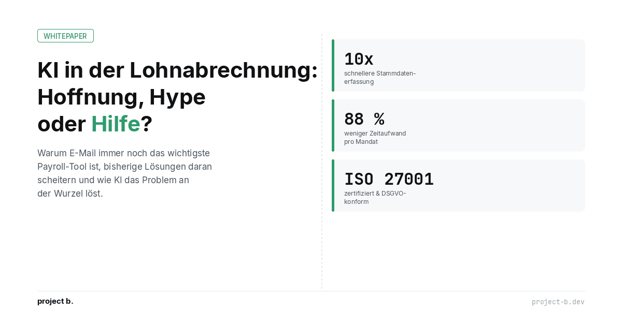Click the headline line "Hoffnung, Hype"
The image size is (622, 326).
click(x=121, y=97)
